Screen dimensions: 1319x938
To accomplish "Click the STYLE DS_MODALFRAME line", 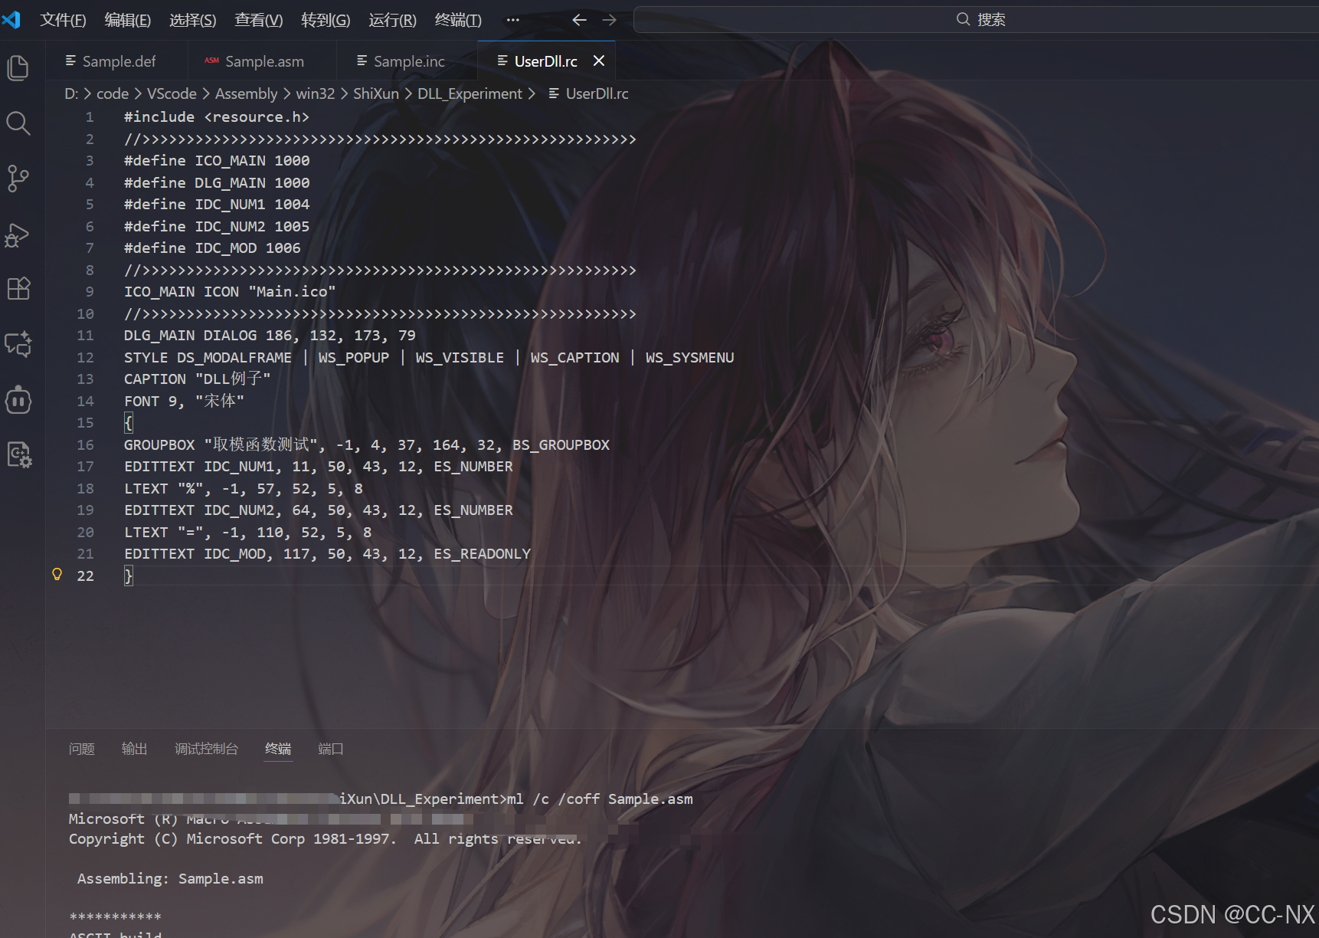I will pyautogui.click(x=429, y=358).
